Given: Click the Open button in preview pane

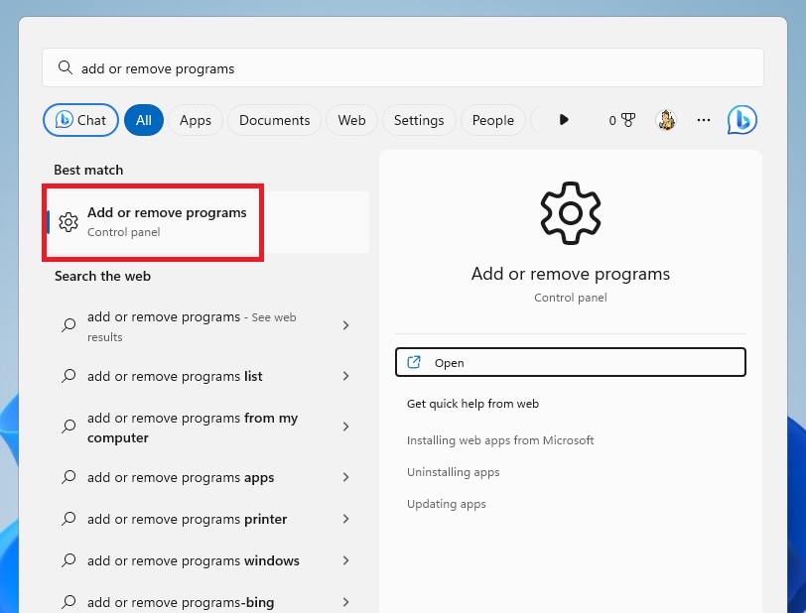Looking at the screenshot, I should (571, 362).
